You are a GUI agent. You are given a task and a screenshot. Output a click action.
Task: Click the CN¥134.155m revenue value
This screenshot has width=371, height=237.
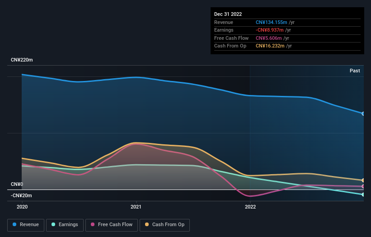[272, 22]
